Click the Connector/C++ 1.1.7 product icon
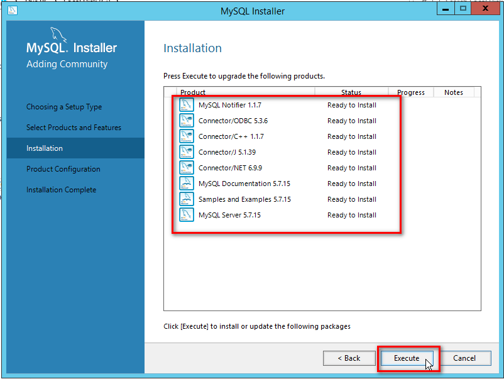The width and height of the screenshot is (504, 379). pyautogui.click(x=187, y=136)
